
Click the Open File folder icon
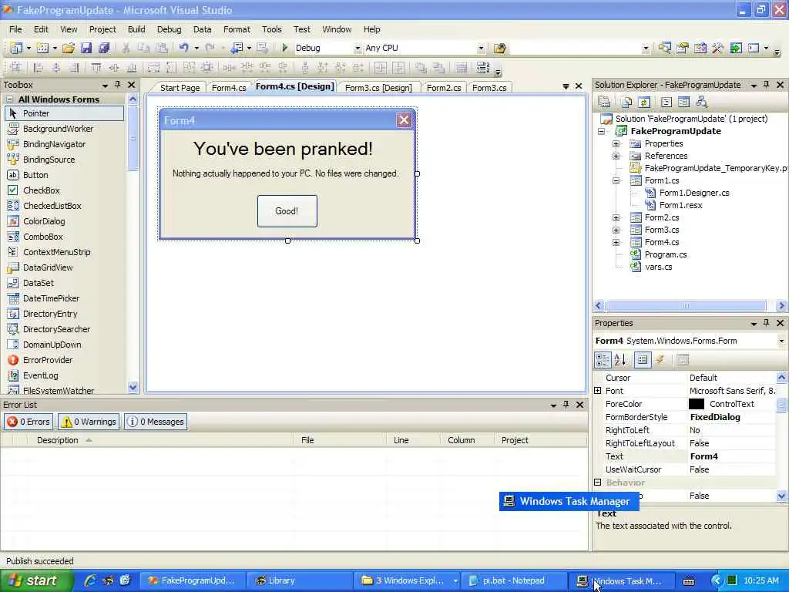coord(69,48)
